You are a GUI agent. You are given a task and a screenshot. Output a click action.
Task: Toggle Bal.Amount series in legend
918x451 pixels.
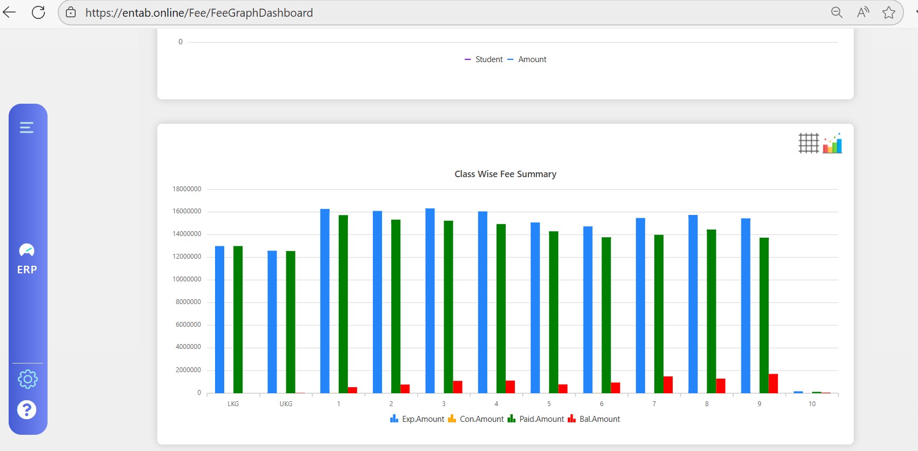pos(594,419)
